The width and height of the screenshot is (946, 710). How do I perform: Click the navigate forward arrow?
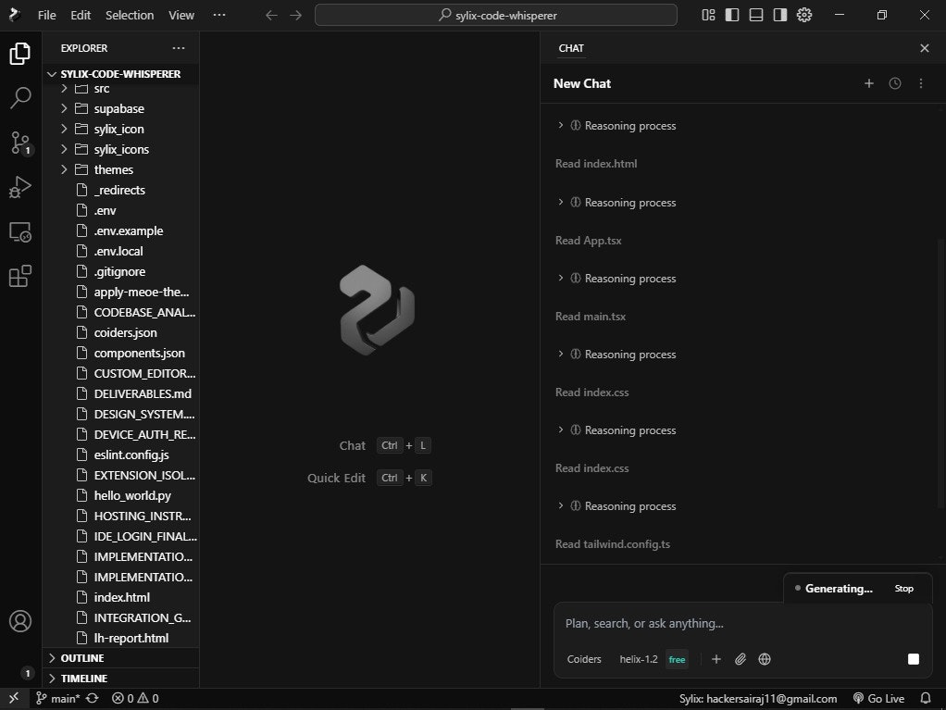(295, 15)
